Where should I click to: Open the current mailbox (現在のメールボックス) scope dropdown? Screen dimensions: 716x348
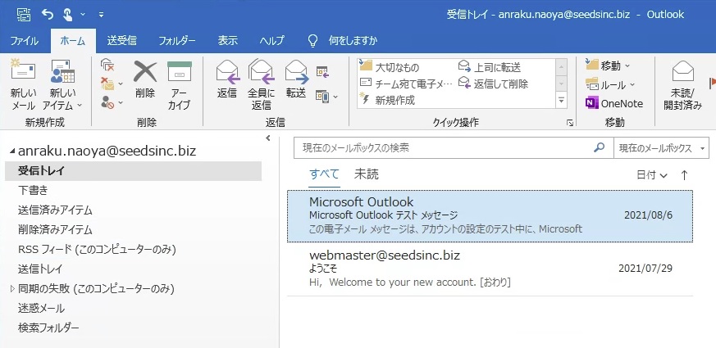[661, 148]
